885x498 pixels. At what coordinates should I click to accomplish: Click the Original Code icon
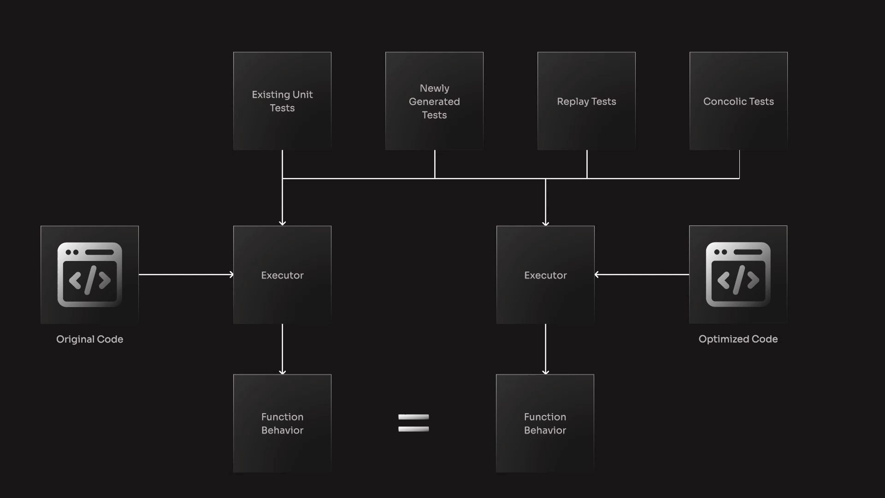coord(89,274)
